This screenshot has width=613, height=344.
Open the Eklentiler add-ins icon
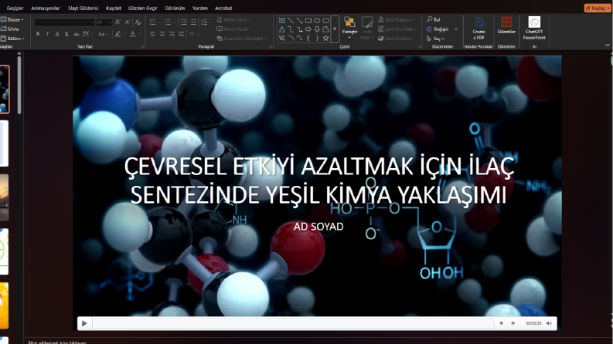coord(506,25)
